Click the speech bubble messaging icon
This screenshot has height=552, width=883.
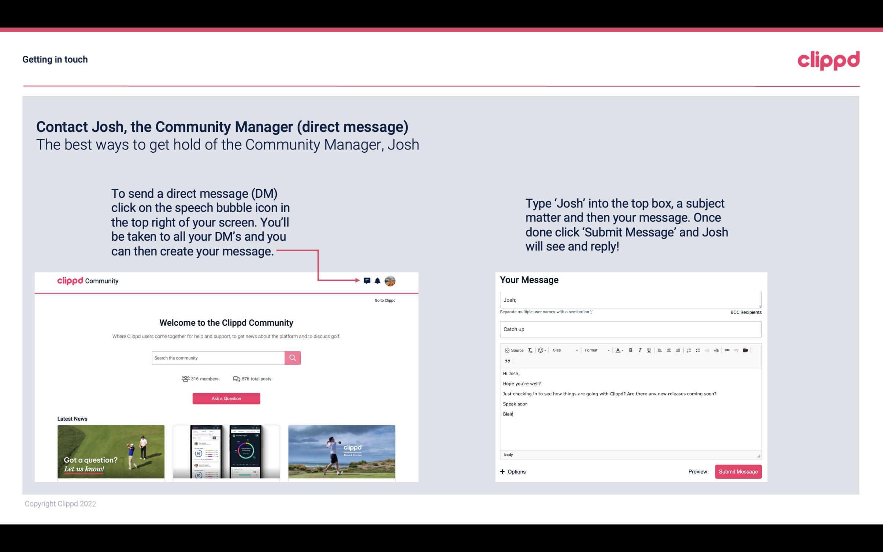(367, 281)
